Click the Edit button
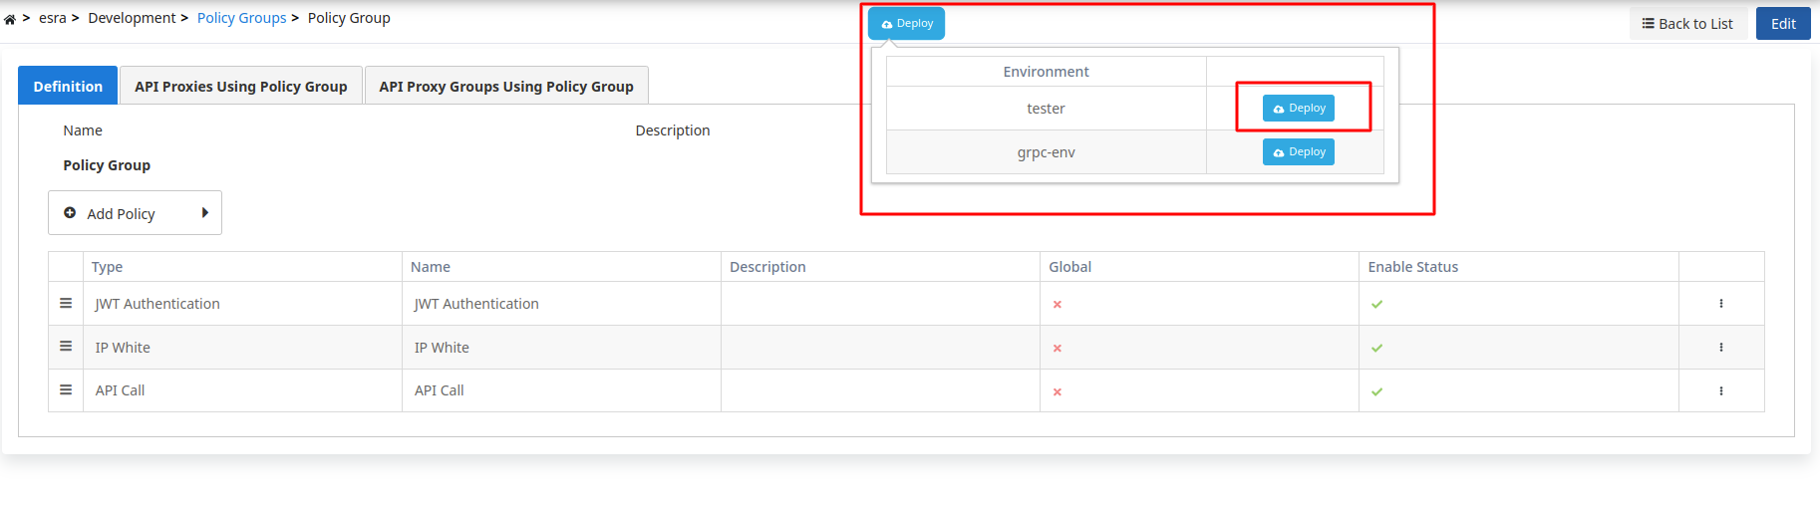Image resolution: width=1820 pixels, height=507 pixels. point(1782,24)
